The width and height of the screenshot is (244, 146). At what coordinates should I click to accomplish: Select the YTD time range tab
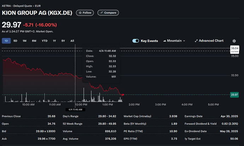pyautogui.click(x=45, y=41)
